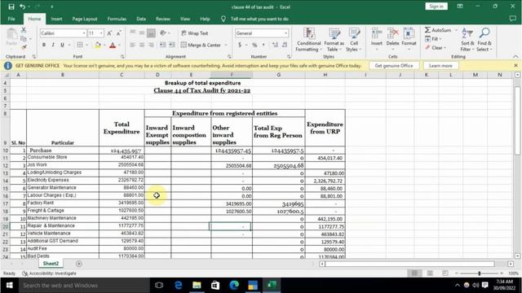
Task: Open the font size dropdown
Action: (x=101, y=33)
